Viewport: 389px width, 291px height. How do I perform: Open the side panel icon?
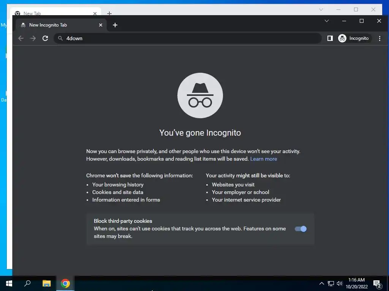pyautogui.click(x=330, y=38)
